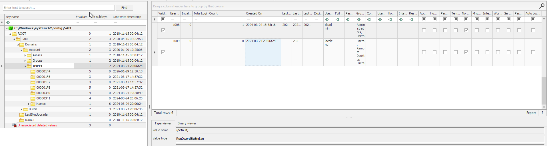
Task: Click filter row pin icon in key tree
Action: pyautogui.click(x=2, y=22)
